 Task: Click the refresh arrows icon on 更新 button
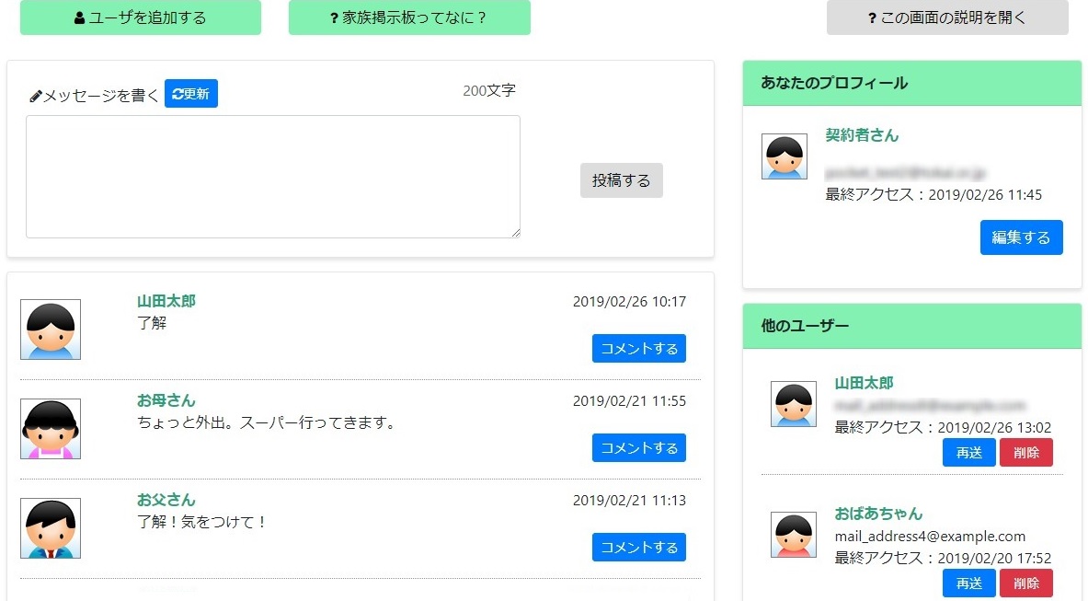click(178, 92)
